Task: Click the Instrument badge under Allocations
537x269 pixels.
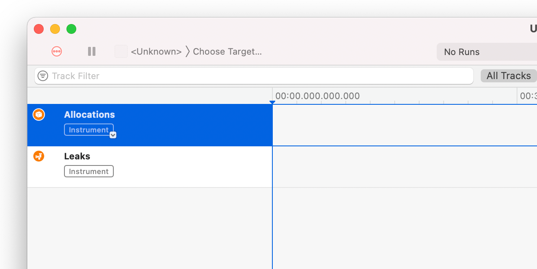Action: [89, 130]
